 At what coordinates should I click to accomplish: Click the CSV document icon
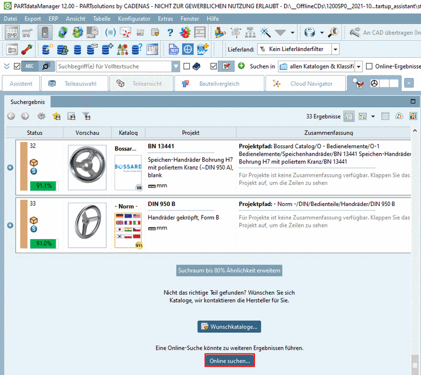coord(173,49)
